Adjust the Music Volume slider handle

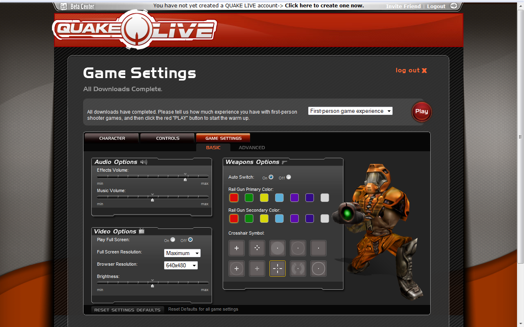pyautogui.click(x=152, y=199)
